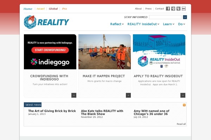Switch to the Israel section

pyautogui.click(x=41, y=9)
